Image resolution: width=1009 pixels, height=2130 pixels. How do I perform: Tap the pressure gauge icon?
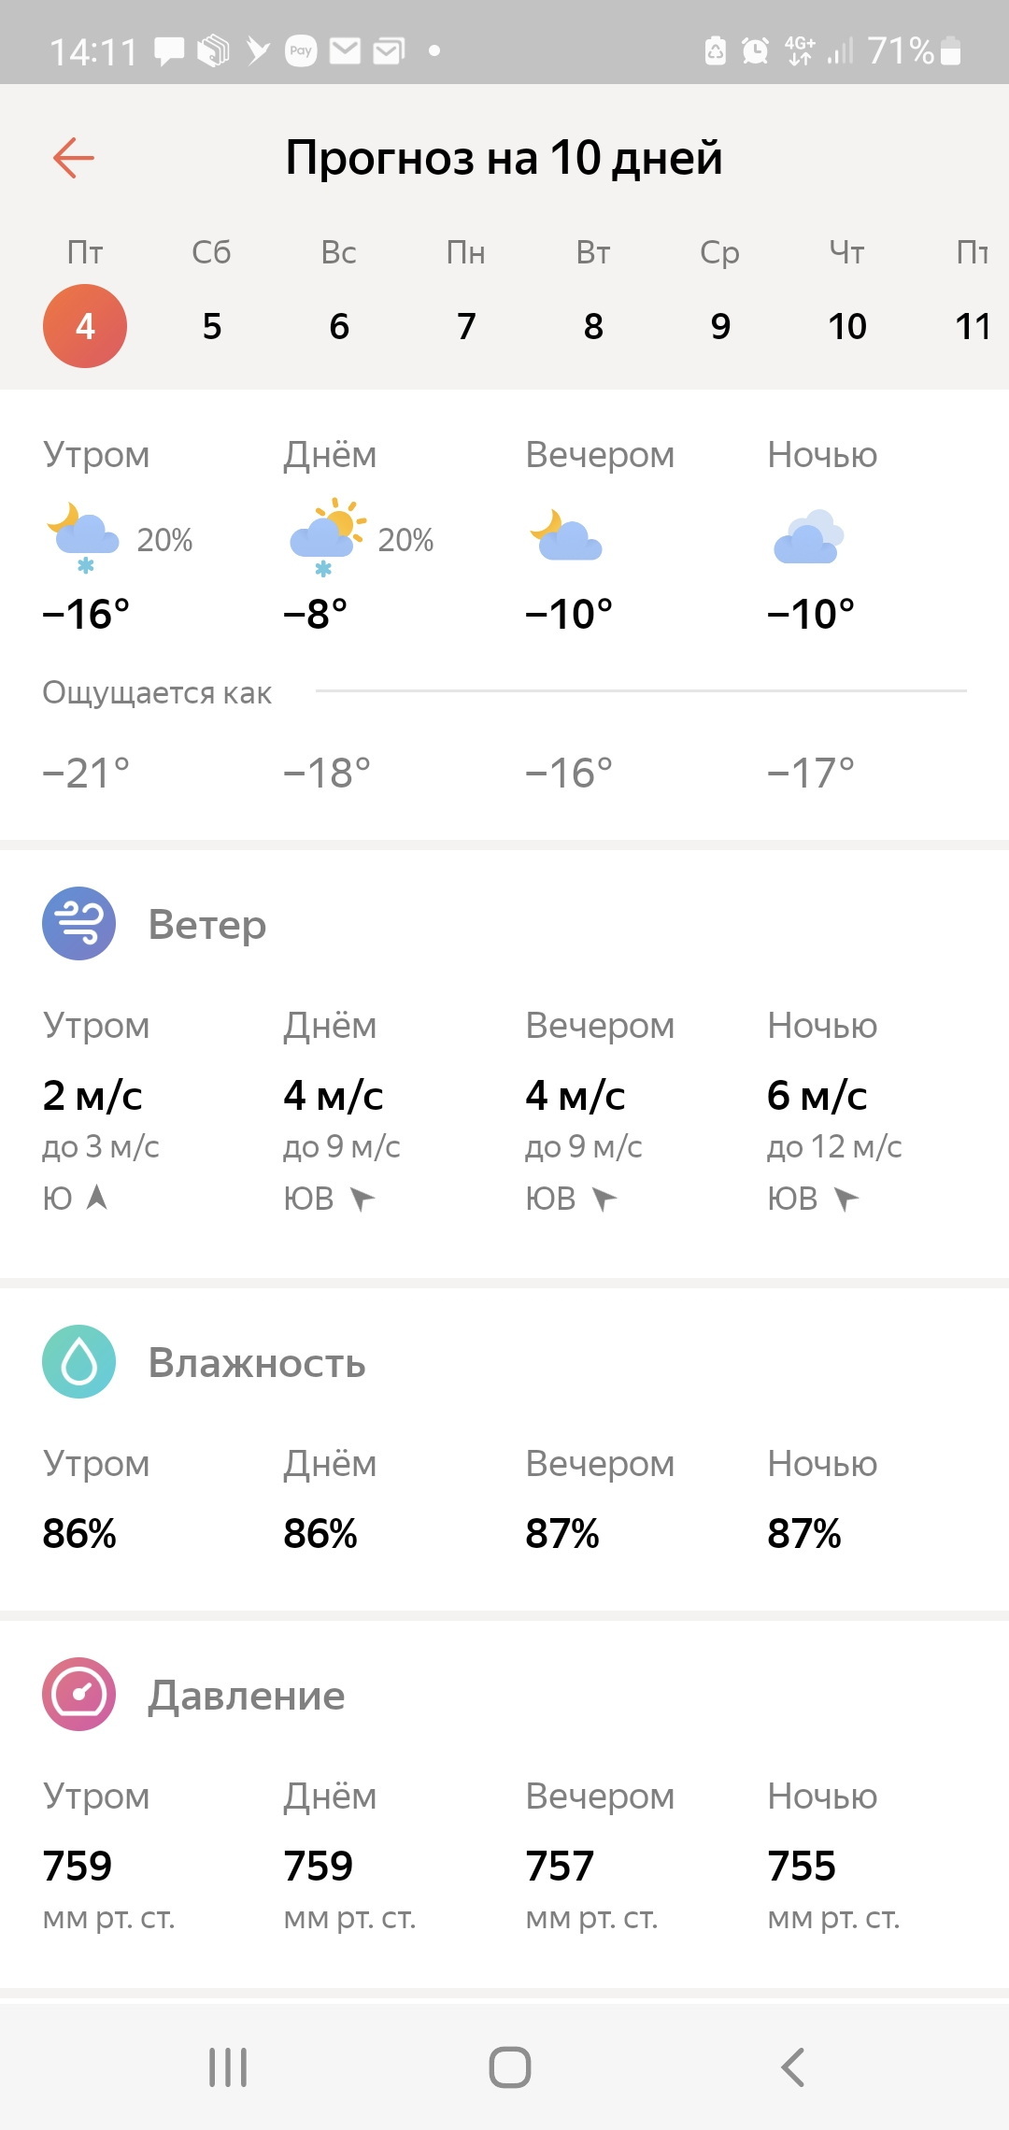[x=79, y=1694]
